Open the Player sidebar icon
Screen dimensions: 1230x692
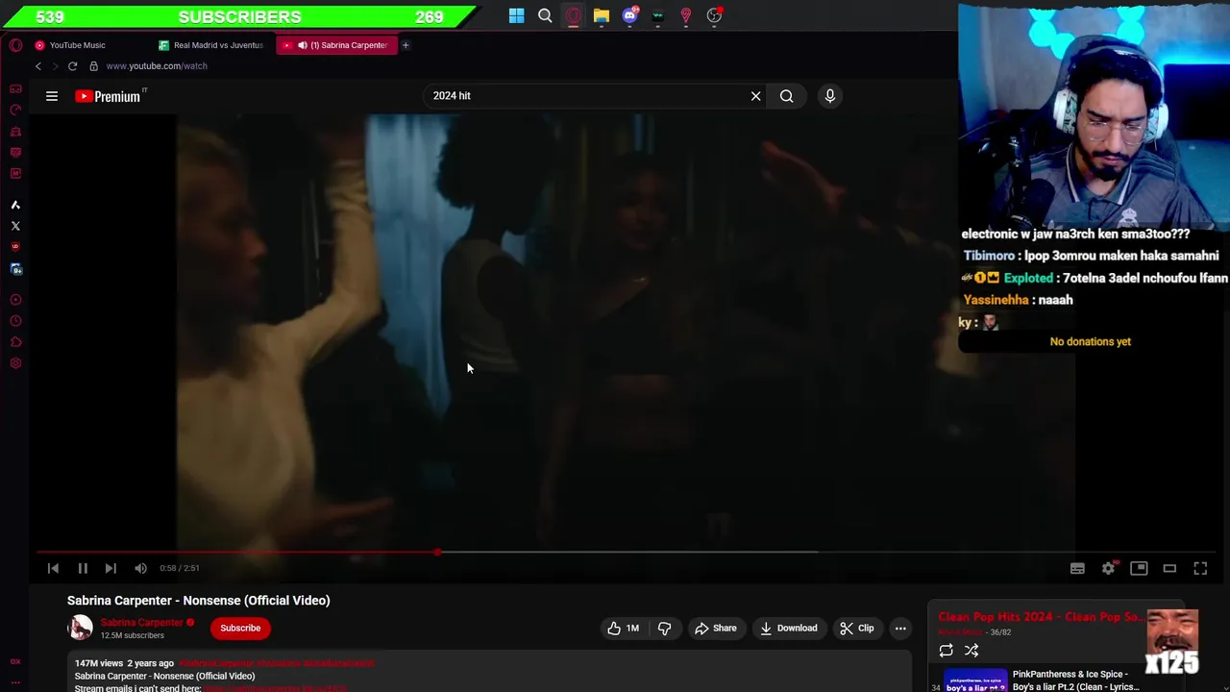pyautogui.click(x=15, y=300)
